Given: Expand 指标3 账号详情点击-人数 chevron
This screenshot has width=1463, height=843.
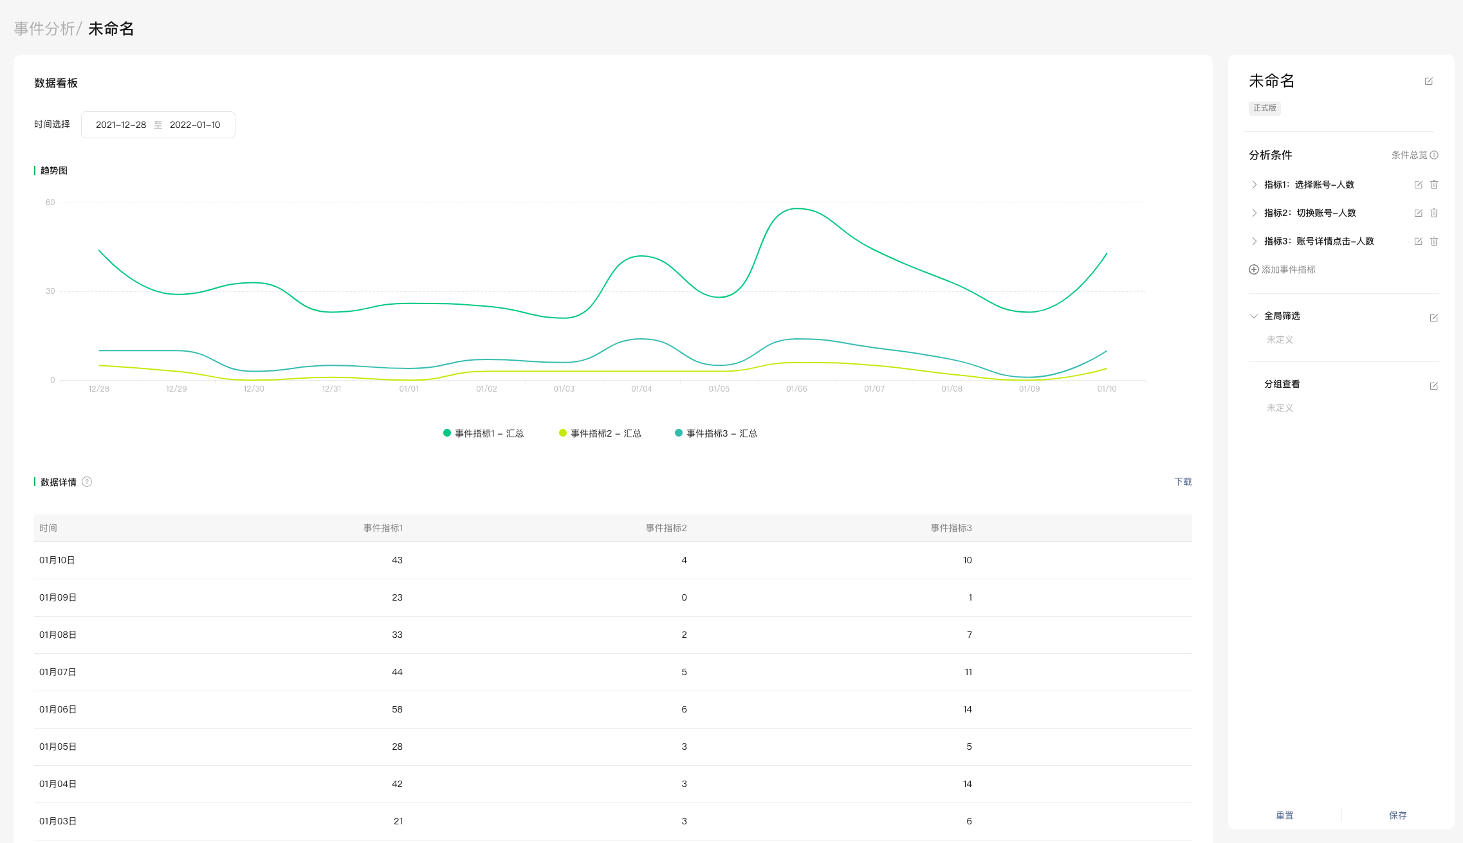Looking at the screenshot, I should [1254, 241].
